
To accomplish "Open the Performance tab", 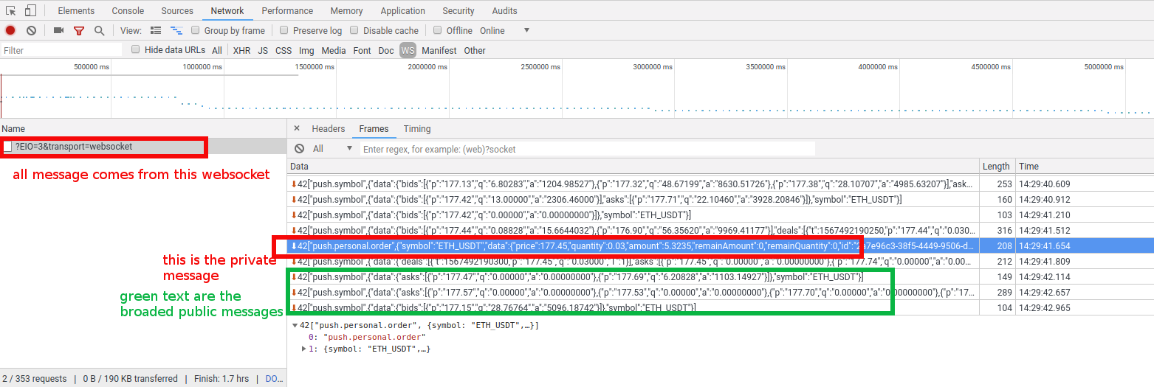I will pyautogui.click(x=287, y=10).
